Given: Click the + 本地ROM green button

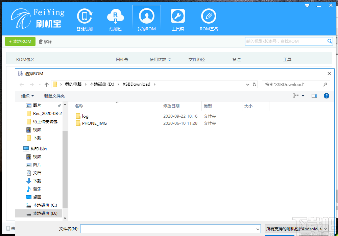Looking at the screenshot, I should click(x=20, y=41).
